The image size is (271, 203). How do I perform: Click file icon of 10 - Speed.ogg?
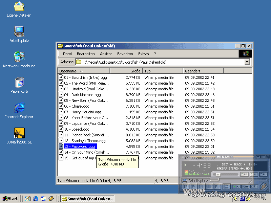[61, 129]
